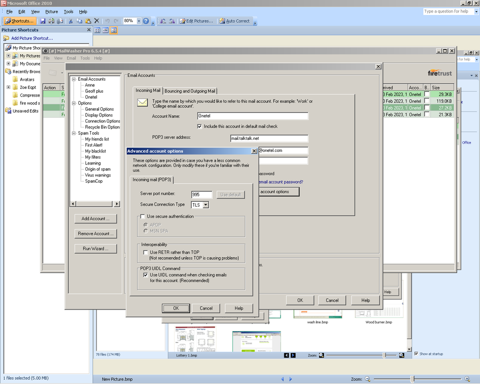Open the Edit menu in Office
Screen dimensions: 480x384
[x=22, y=12]
